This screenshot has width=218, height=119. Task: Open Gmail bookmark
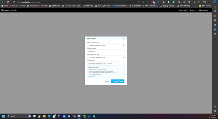pyautogui.click(x=5, y=6)
